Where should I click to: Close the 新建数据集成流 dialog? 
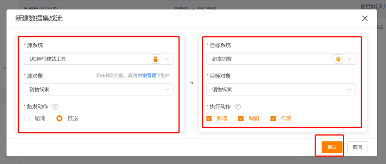(365, 18)
